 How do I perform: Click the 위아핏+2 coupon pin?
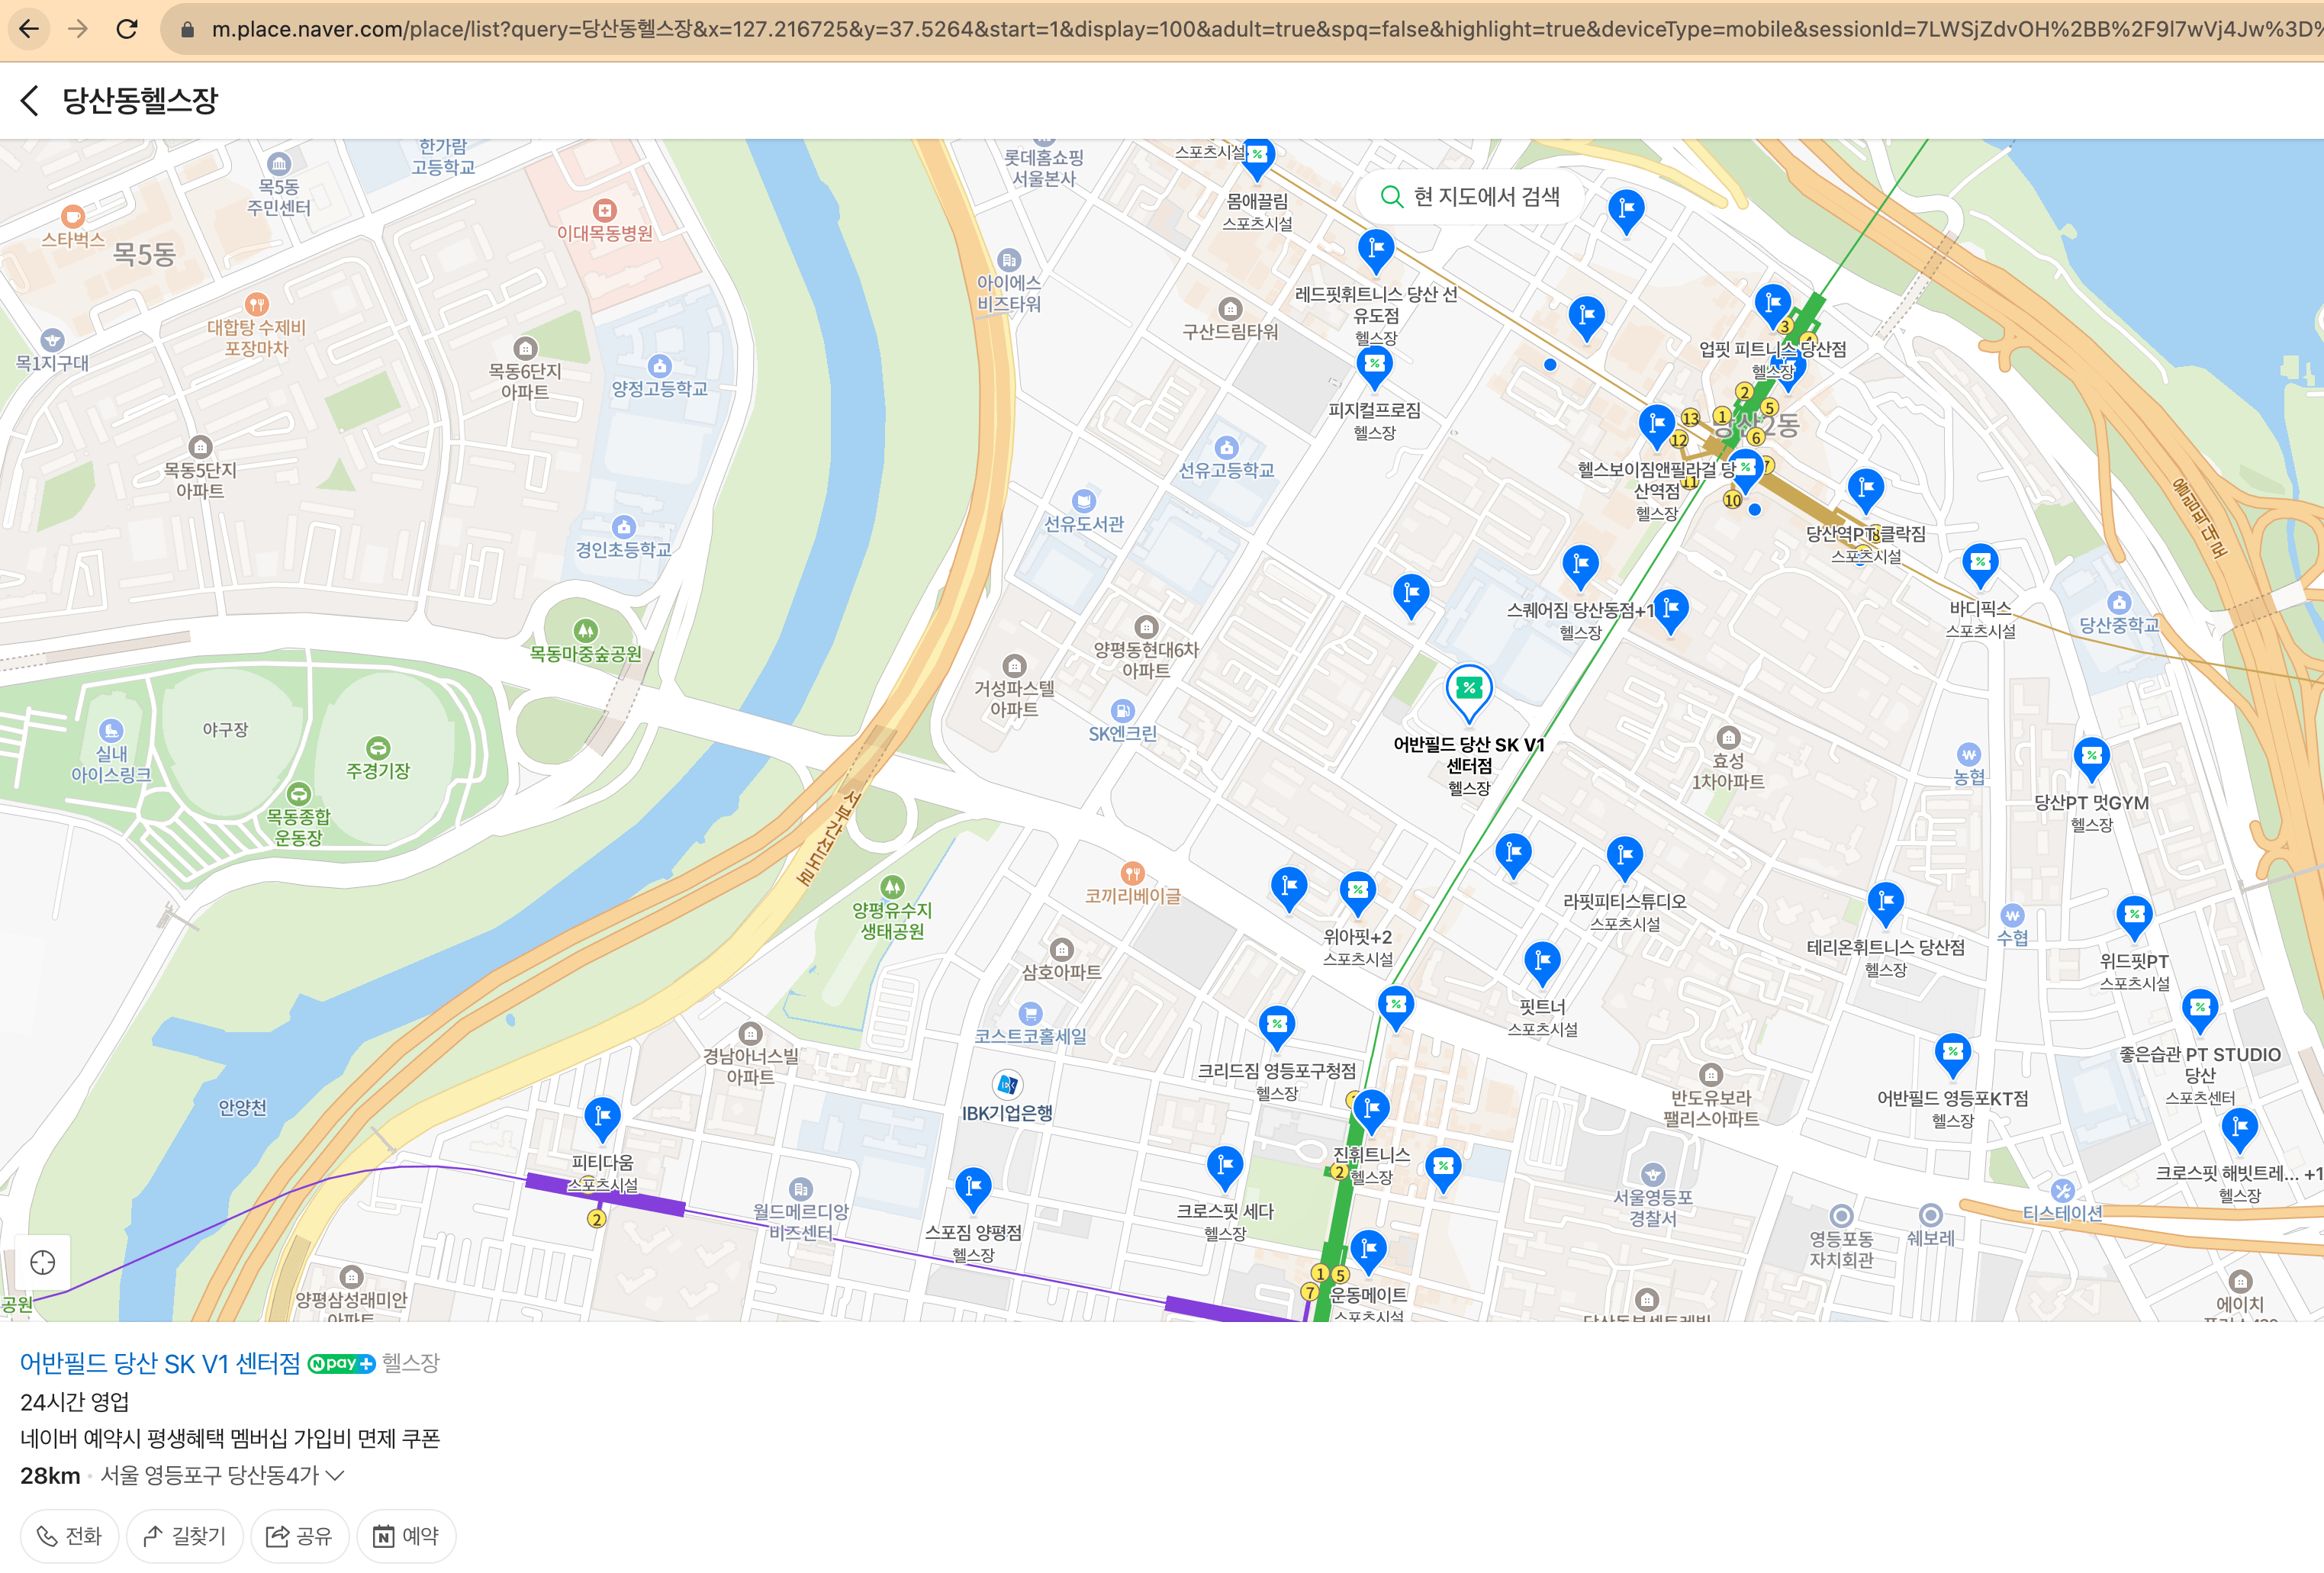click(x=1357, y=893)
